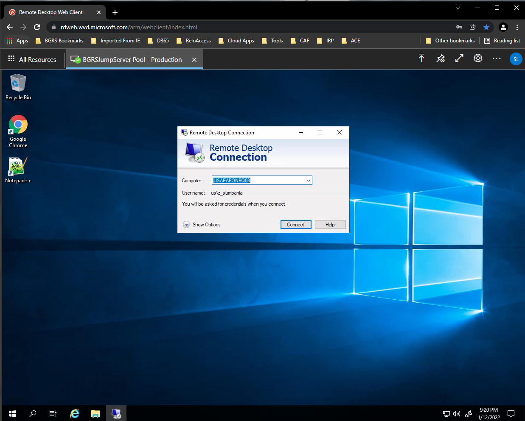
Task: Open saved passwords key icon
Action: (x=459, y=27)
